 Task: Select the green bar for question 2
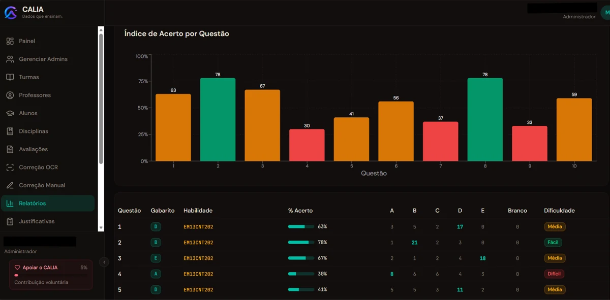(x=218, y=119)
